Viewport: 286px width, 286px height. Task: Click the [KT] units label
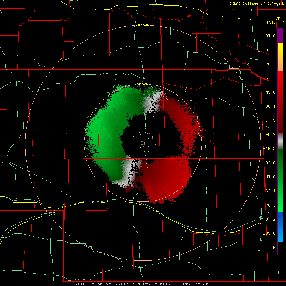(x=271, y=22)
